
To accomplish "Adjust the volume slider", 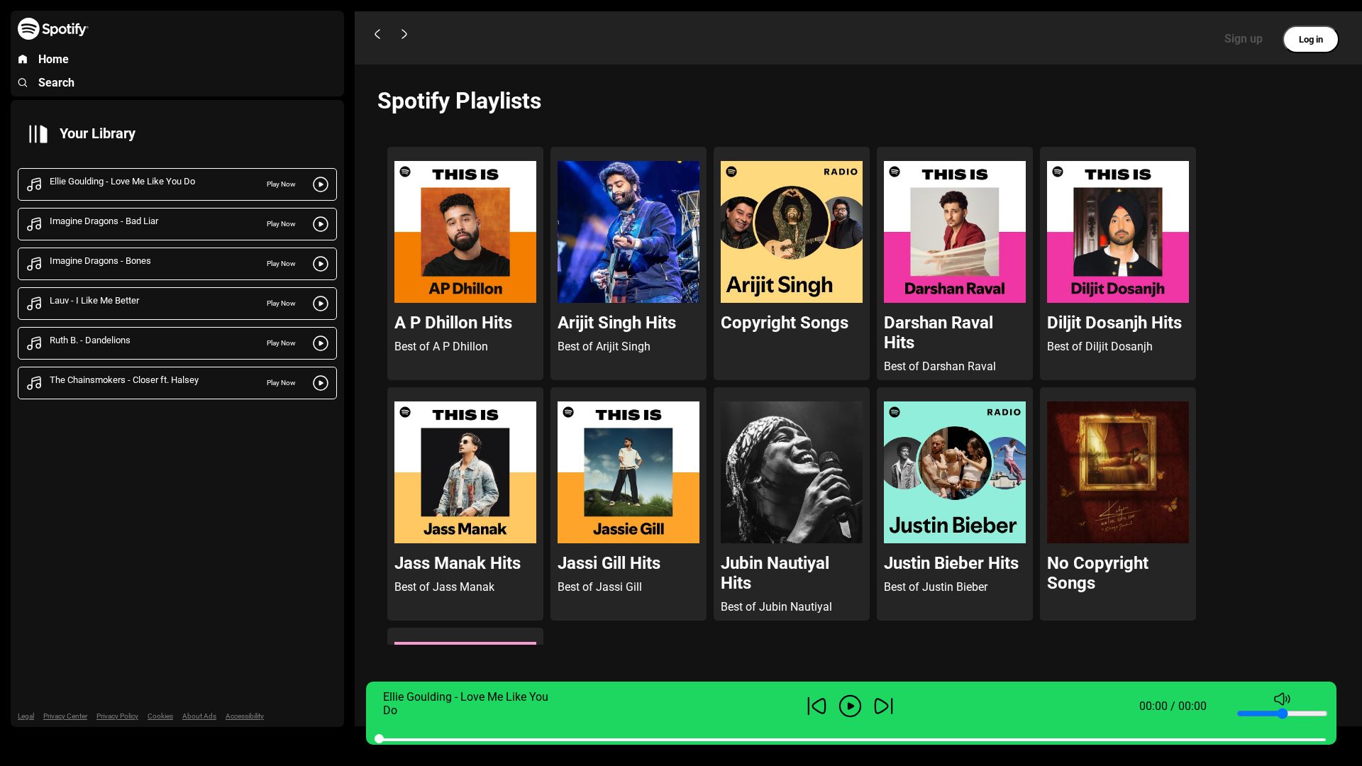I will 1282,714.
